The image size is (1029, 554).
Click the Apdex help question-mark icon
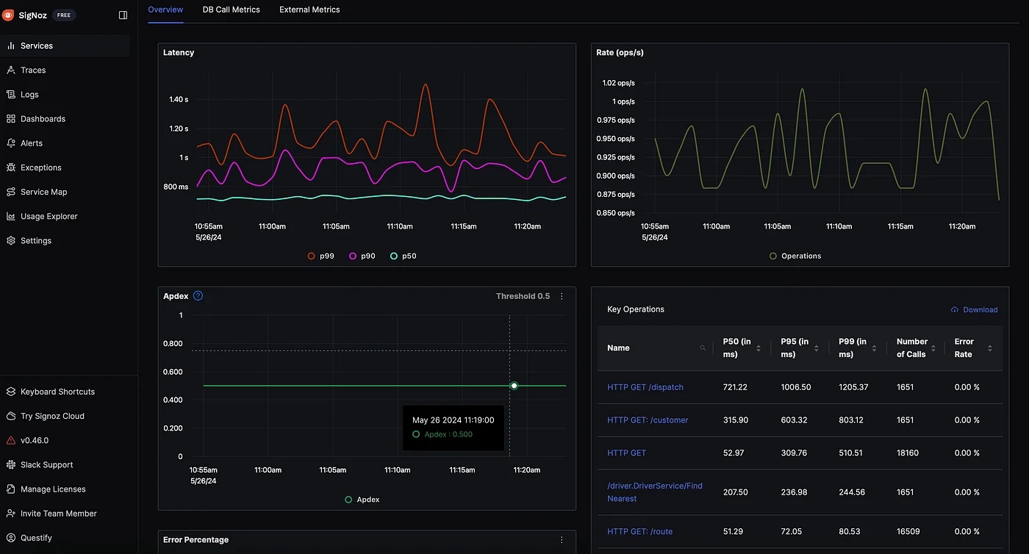pos(198,296)
